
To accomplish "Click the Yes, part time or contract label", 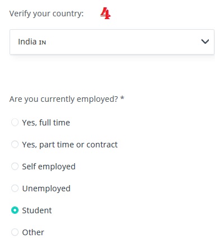I will (x=70, y=145).
